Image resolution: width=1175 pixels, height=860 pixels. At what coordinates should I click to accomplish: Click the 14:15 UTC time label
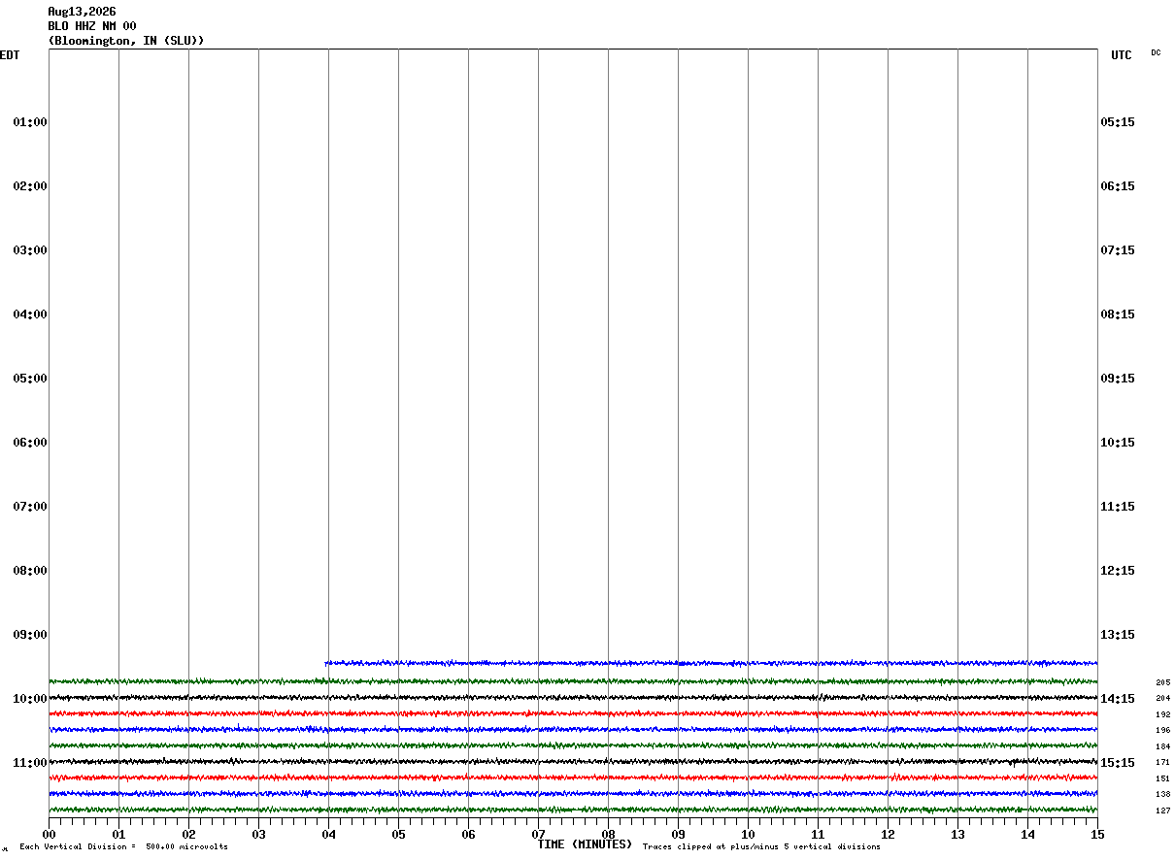[x=1118, y=699]
